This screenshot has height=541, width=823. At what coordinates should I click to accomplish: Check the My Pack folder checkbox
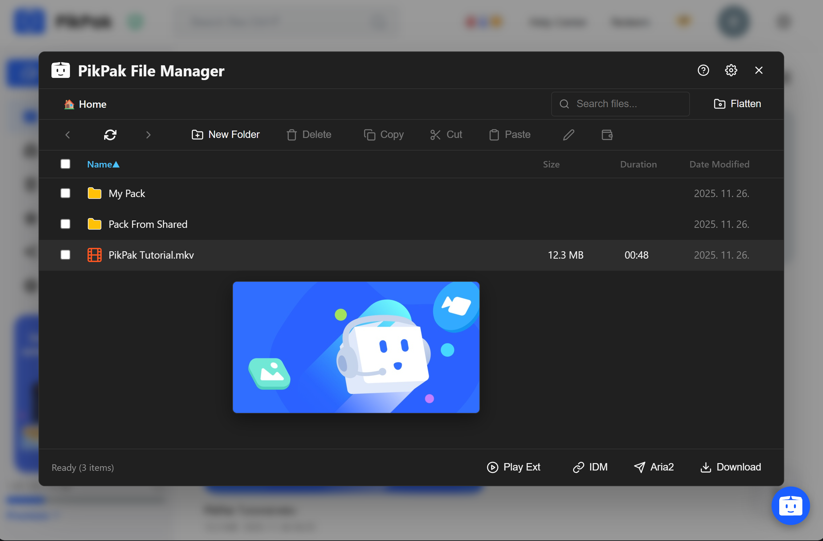[x=65, y=193]
